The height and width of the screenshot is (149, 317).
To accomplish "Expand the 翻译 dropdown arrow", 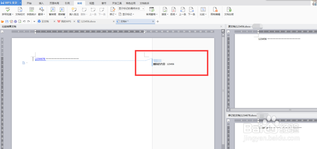I will [x=44, y=14].
